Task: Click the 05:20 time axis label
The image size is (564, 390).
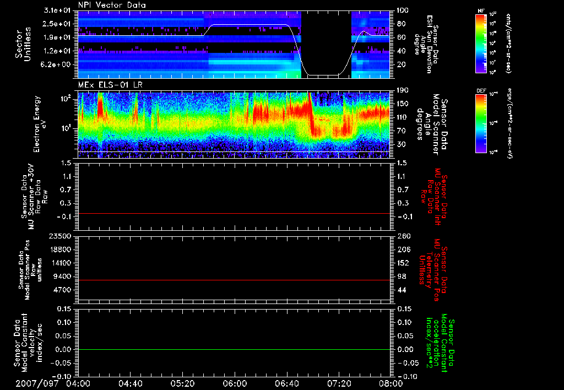Action: (x=182, y=383)
